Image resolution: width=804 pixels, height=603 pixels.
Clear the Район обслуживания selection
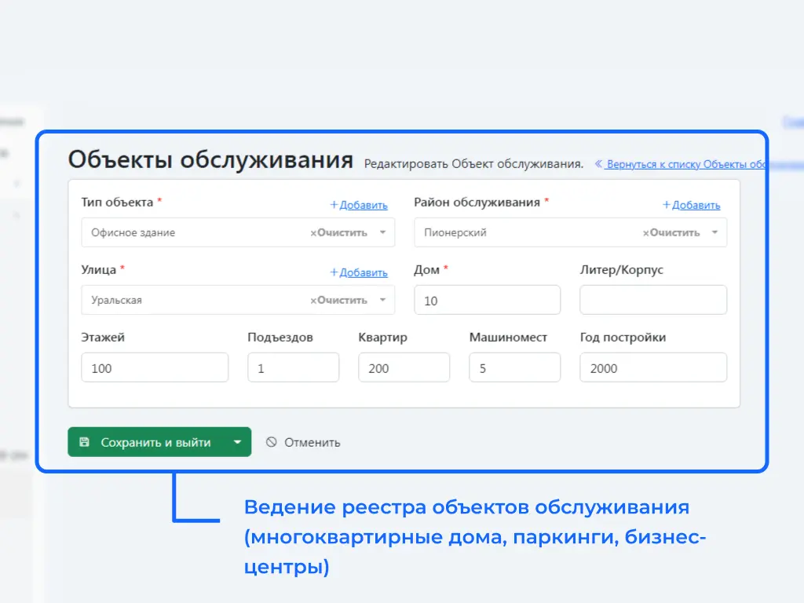click(x=671, y=232)
